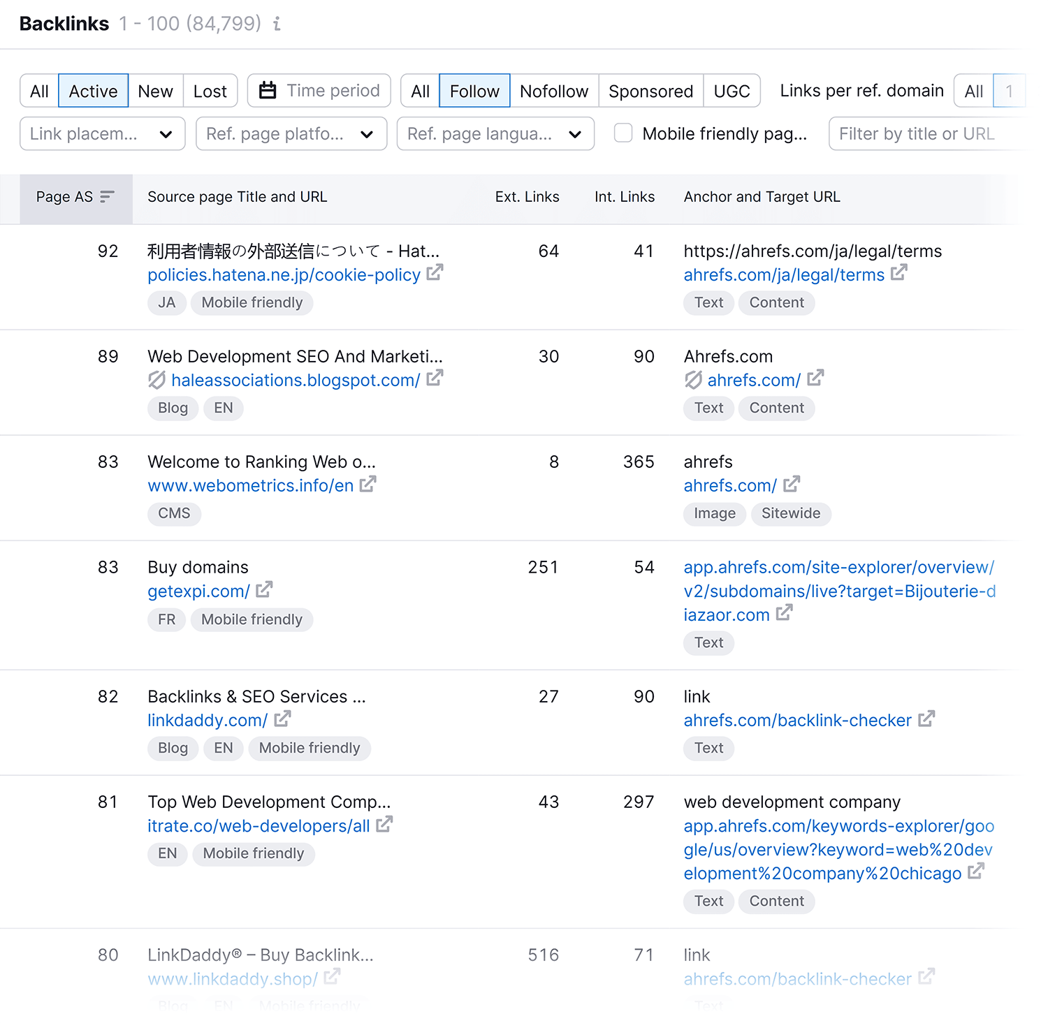
Task: Select the Follow filter tab
Action: tap(474, 91)
